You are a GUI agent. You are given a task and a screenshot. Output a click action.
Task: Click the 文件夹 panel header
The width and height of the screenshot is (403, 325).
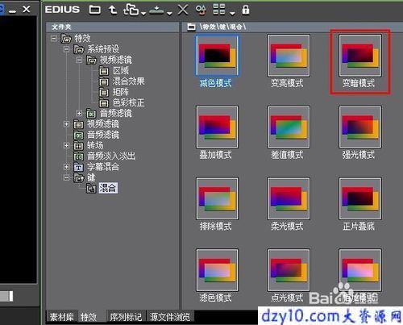(112, 27)
